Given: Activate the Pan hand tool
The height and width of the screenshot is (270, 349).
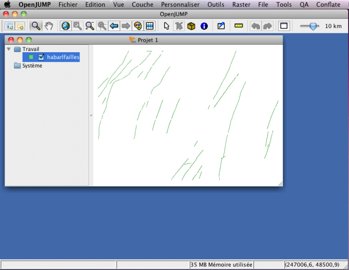Looking at the screenshot, I should point(49,26).
